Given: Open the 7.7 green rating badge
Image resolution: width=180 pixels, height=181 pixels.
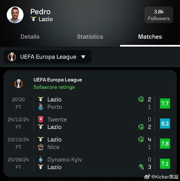Looking at the screenshot, I should 165,103.
